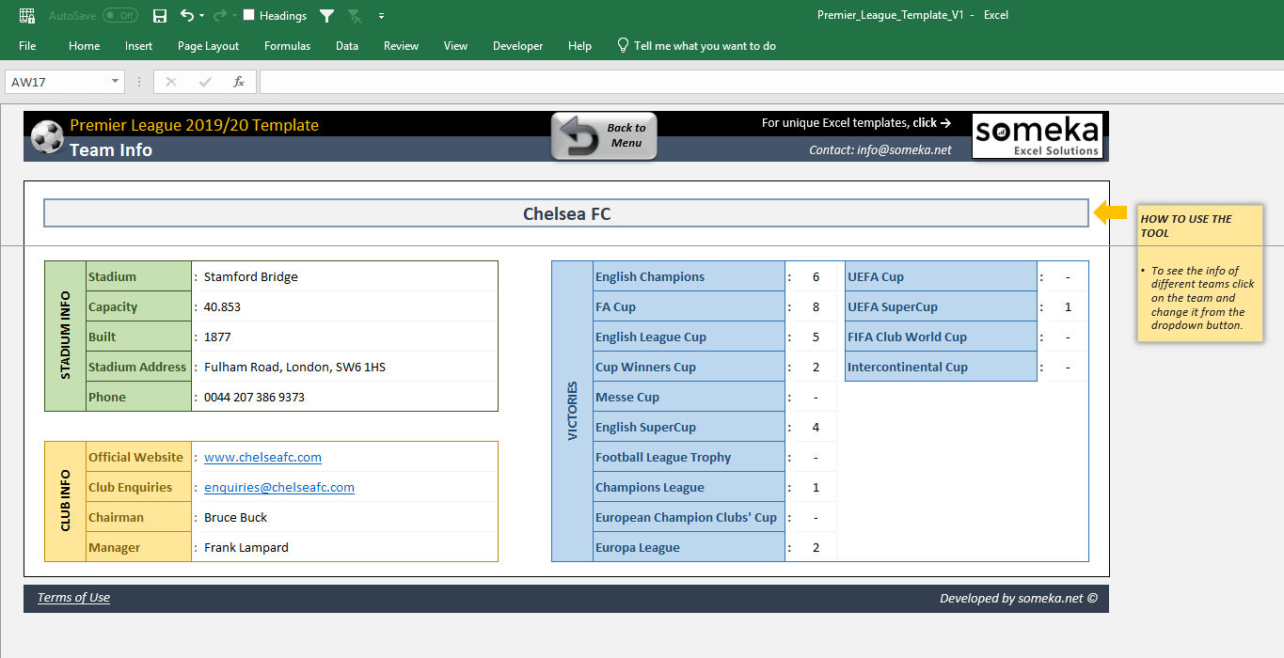
Task: Click the formula bar Cancel X icon
Action: (171, 82)
